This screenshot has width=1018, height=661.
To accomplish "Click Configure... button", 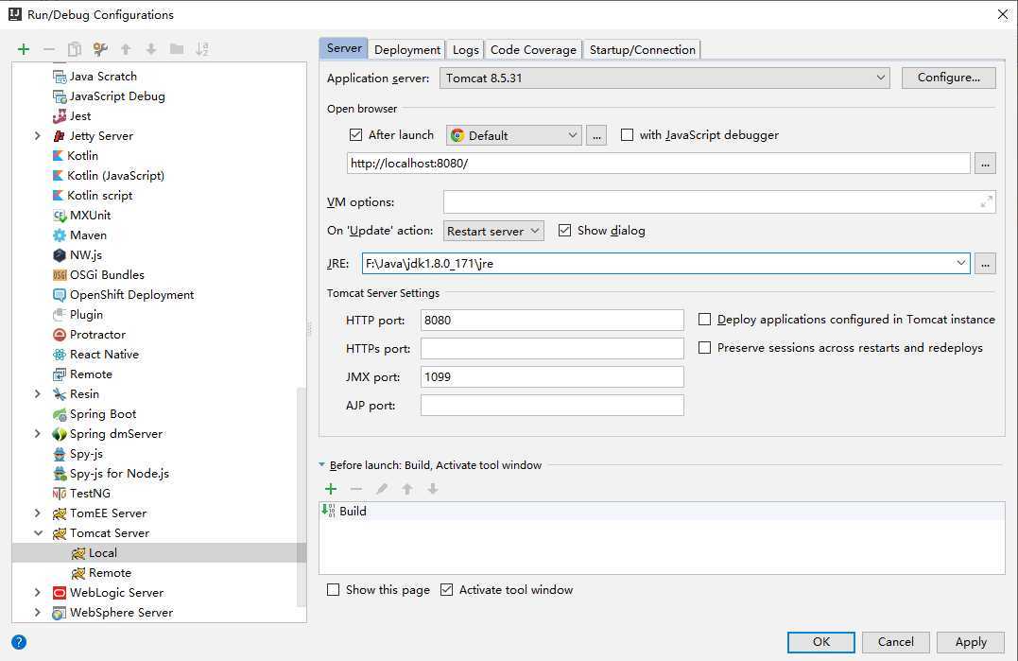I will [x=949, y=78].
